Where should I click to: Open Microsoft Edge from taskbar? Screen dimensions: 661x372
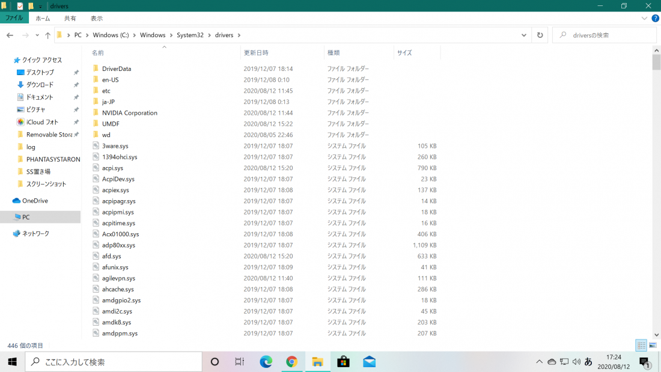[266, 362]
